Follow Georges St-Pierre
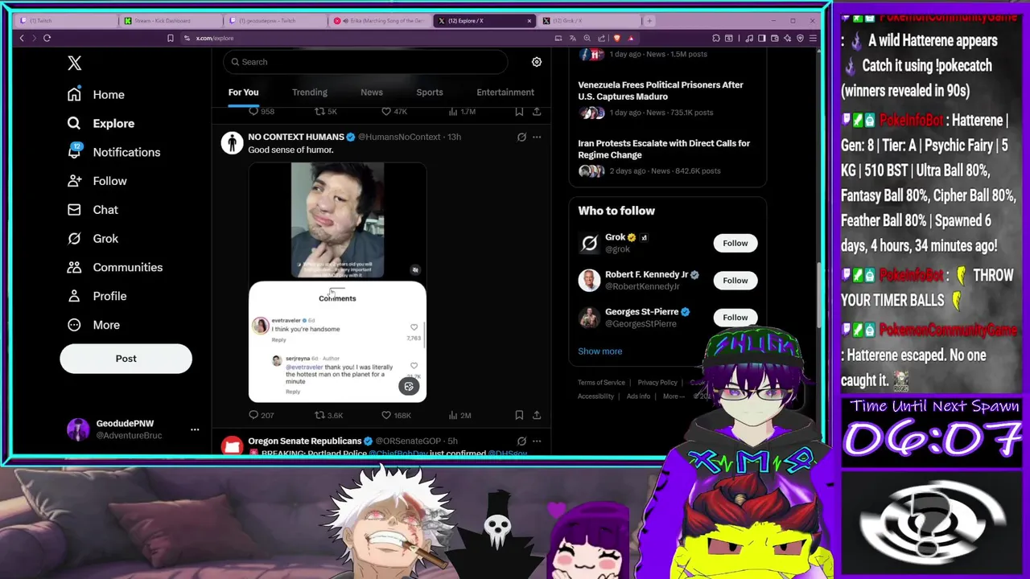1030x579 pixels. click(735, 318)
